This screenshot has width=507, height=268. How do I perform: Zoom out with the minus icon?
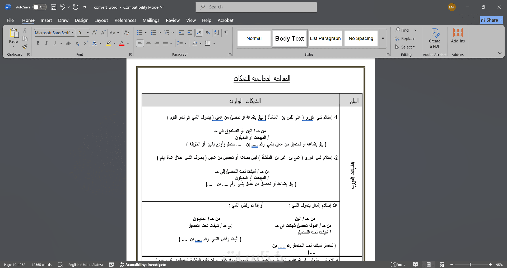pyautogui.click(x=452, y=265)
